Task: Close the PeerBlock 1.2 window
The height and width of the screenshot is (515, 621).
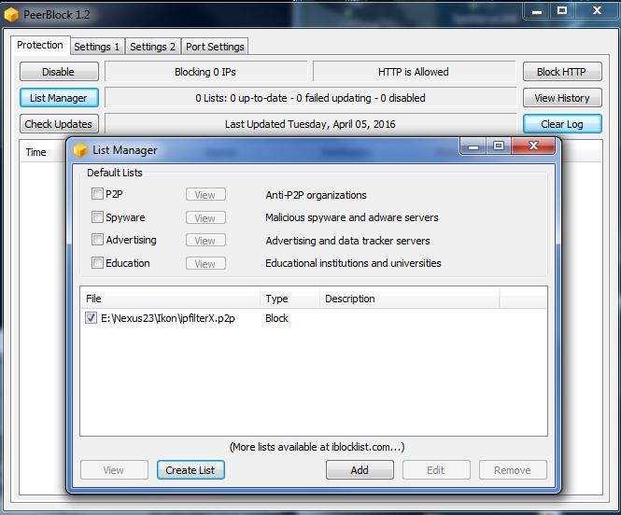Action: pos(598,11)
